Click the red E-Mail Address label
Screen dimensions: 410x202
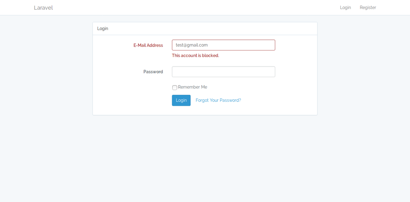148,46
